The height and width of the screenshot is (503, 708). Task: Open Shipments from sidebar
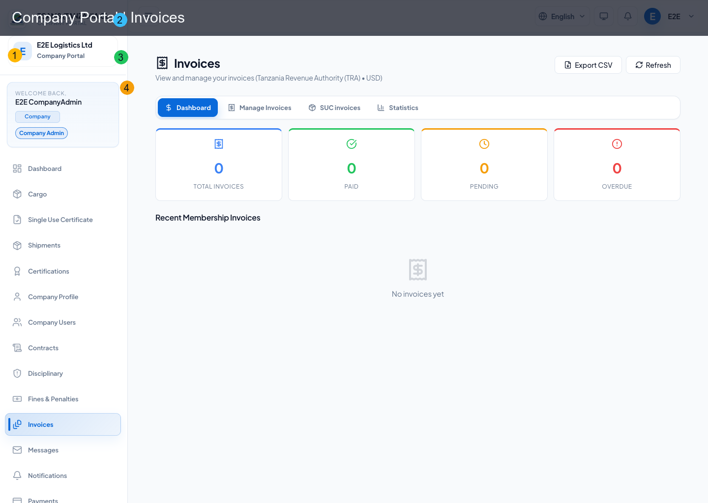63,245
